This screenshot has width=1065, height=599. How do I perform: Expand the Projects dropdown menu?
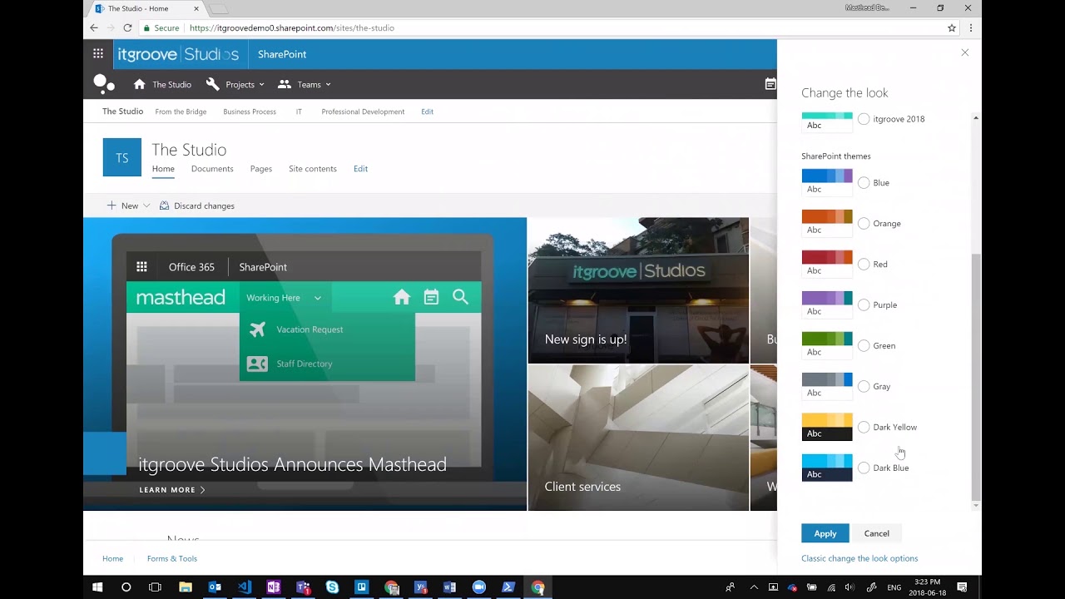coord(261,85)
